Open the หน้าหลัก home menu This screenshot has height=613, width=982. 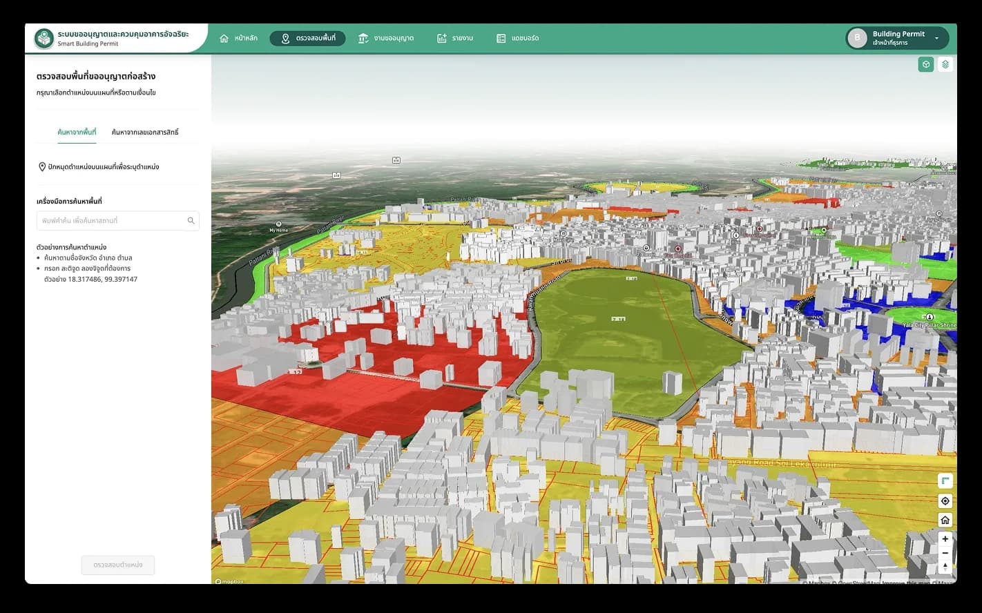238,38
